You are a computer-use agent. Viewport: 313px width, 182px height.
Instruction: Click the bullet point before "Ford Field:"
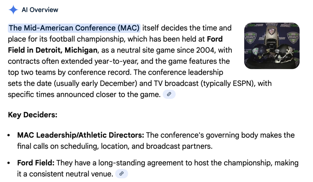tap(10, 163)
